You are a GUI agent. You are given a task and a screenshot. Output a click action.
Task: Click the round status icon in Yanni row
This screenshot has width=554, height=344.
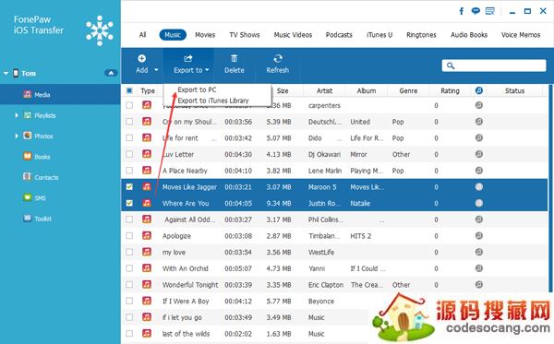478,268
